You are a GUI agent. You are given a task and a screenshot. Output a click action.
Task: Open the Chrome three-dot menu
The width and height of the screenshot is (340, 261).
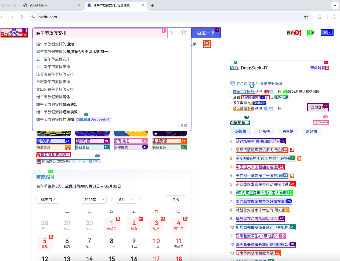tap(335, 17)
